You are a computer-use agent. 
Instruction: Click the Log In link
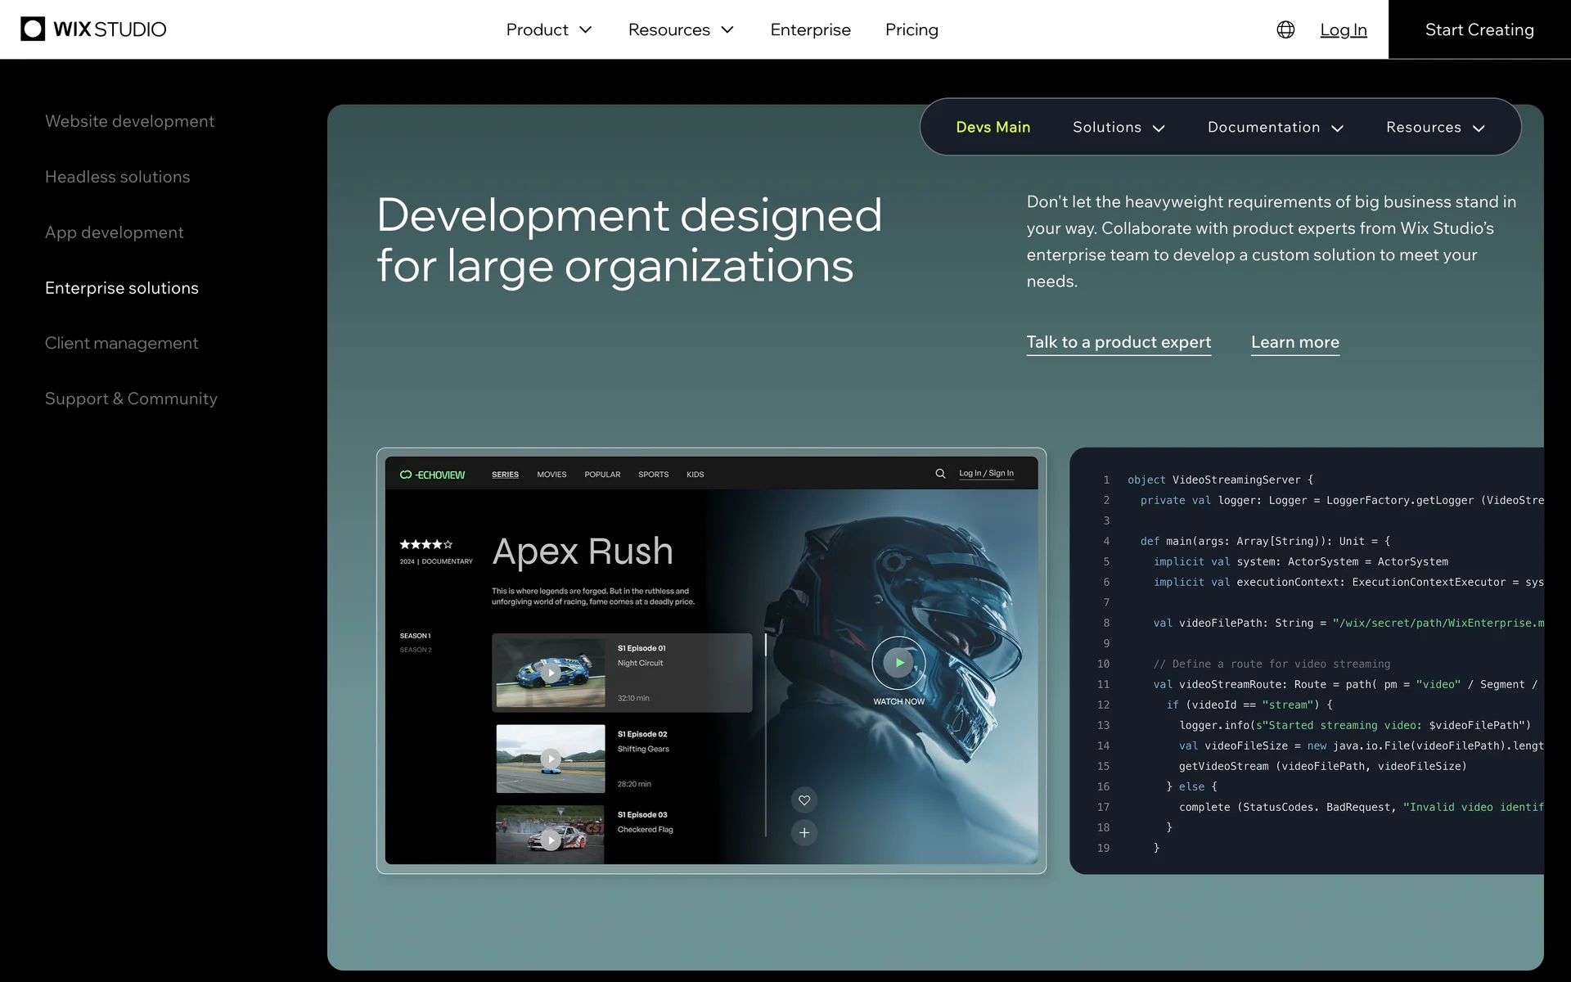coord(1343,29)
